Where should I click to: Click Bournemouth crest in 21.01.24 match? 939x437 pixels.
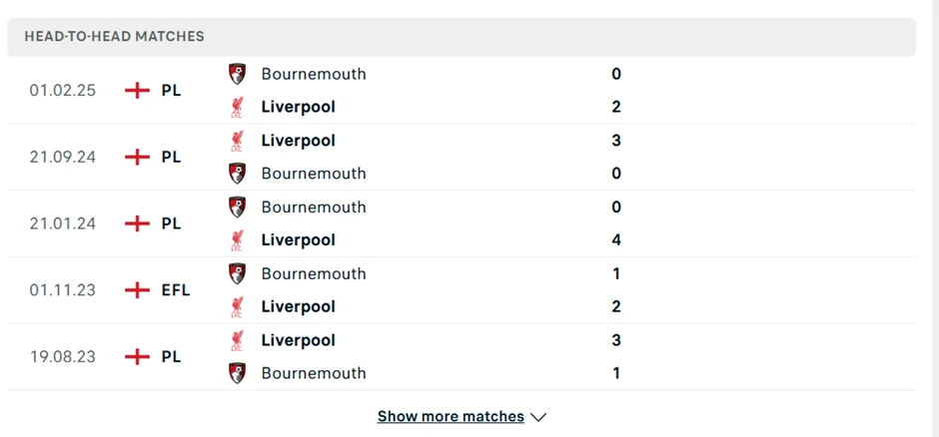coord(237,208)
